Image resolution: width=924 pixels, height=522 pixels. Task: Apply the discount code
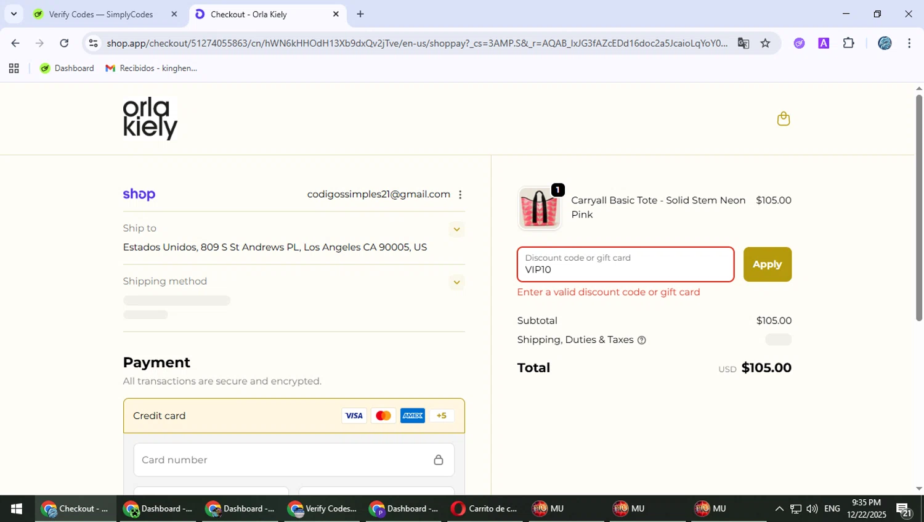point(767,264)
